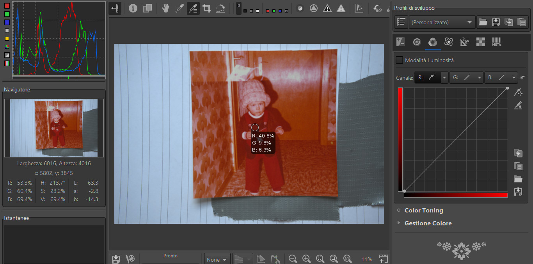The width and height of the screenshot is (533, 264).
Task: Open the Exposure tab with plus-minus icon
Action: (x=401, y=42)
